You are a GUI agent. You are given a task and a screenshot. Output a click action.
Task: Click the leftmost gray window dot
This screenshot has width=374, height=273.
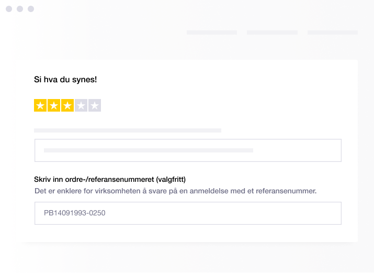click(x=9, y=9)
